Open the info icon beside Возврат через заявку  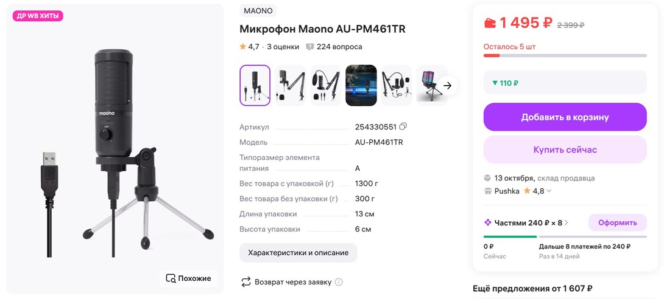point(339,282)
